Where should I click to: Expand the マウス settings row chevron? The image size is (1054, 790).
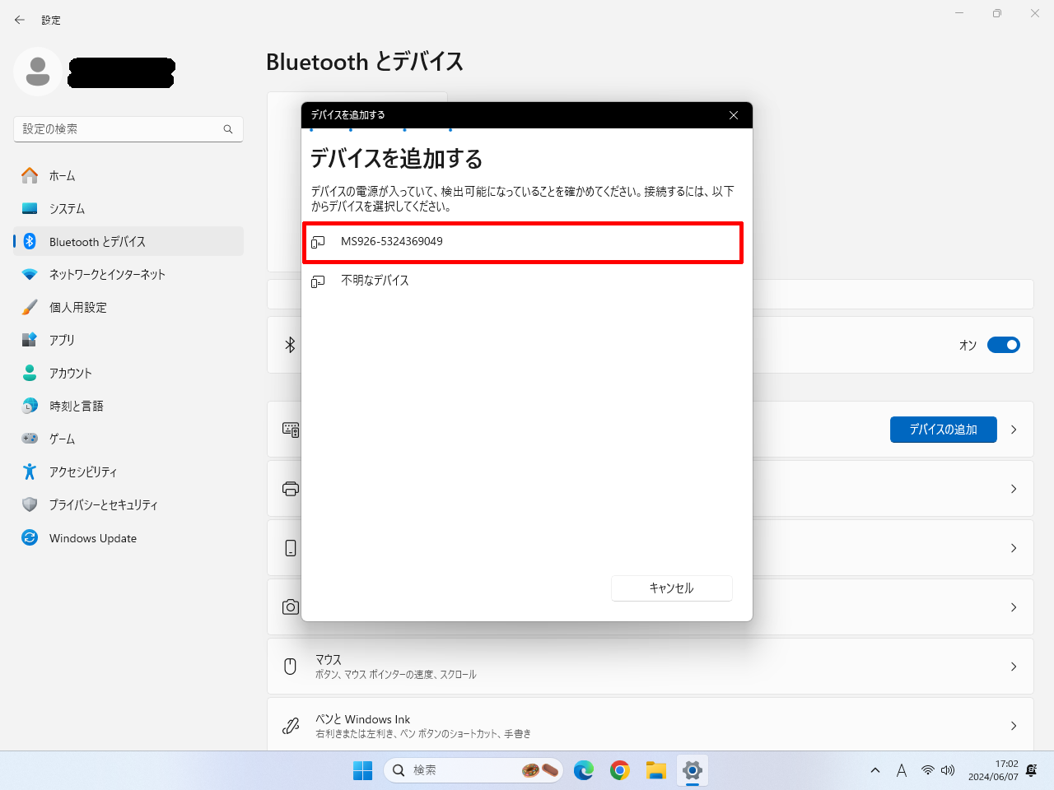point(1014,667)
